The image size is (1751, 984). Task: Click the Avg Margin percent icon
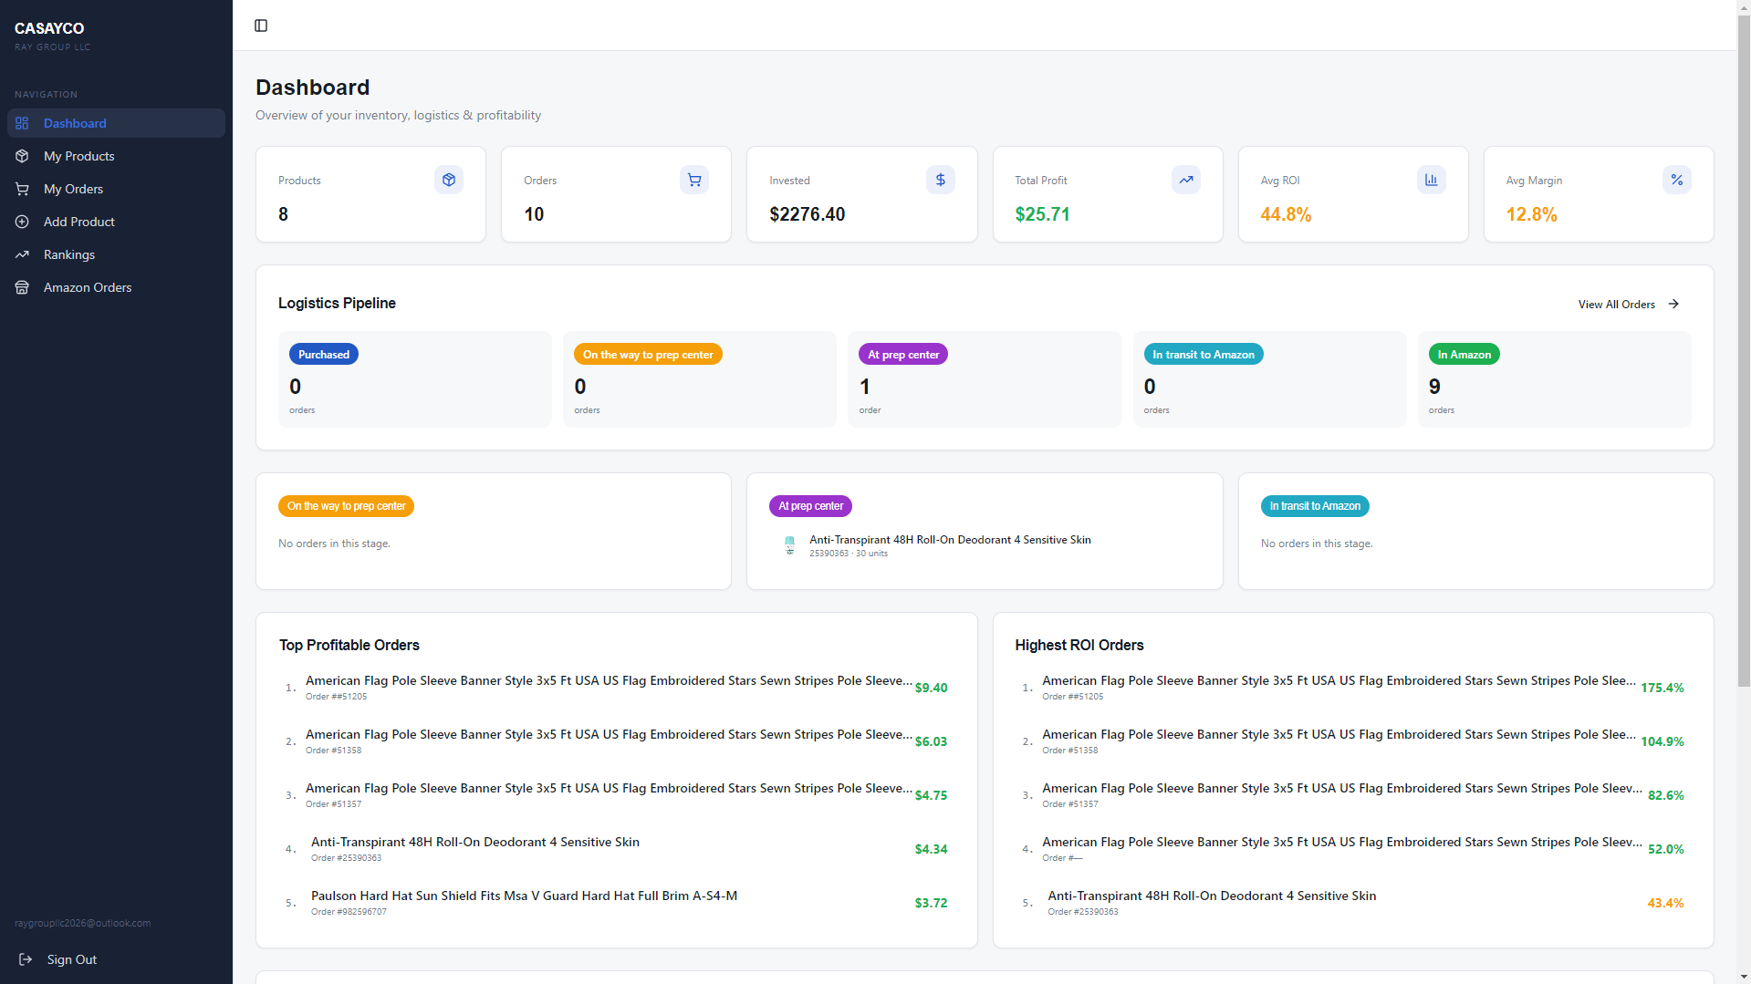coord(1677,180)
